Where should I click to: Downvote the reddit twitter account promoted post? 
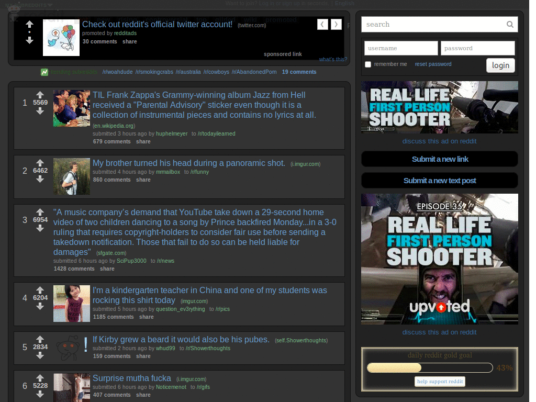[30, 40]
